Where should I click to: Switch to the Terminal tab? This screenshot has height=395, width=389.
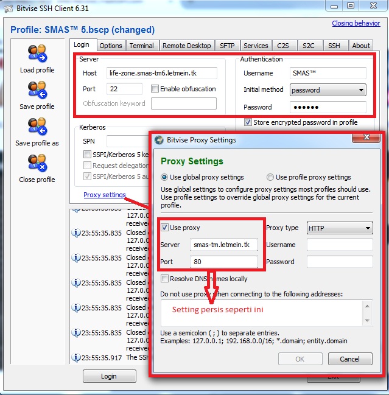[142, 46]
